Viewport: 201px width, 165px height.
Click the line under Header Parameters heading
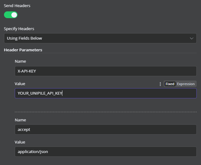point(100,53)
